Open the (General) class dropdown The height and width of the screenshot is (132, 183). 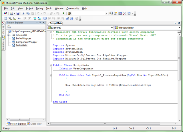[x=112, y=27]
